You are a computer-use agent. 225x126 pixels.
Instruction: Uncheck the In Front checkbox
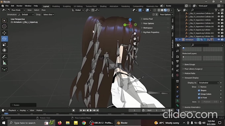(199, 98)
